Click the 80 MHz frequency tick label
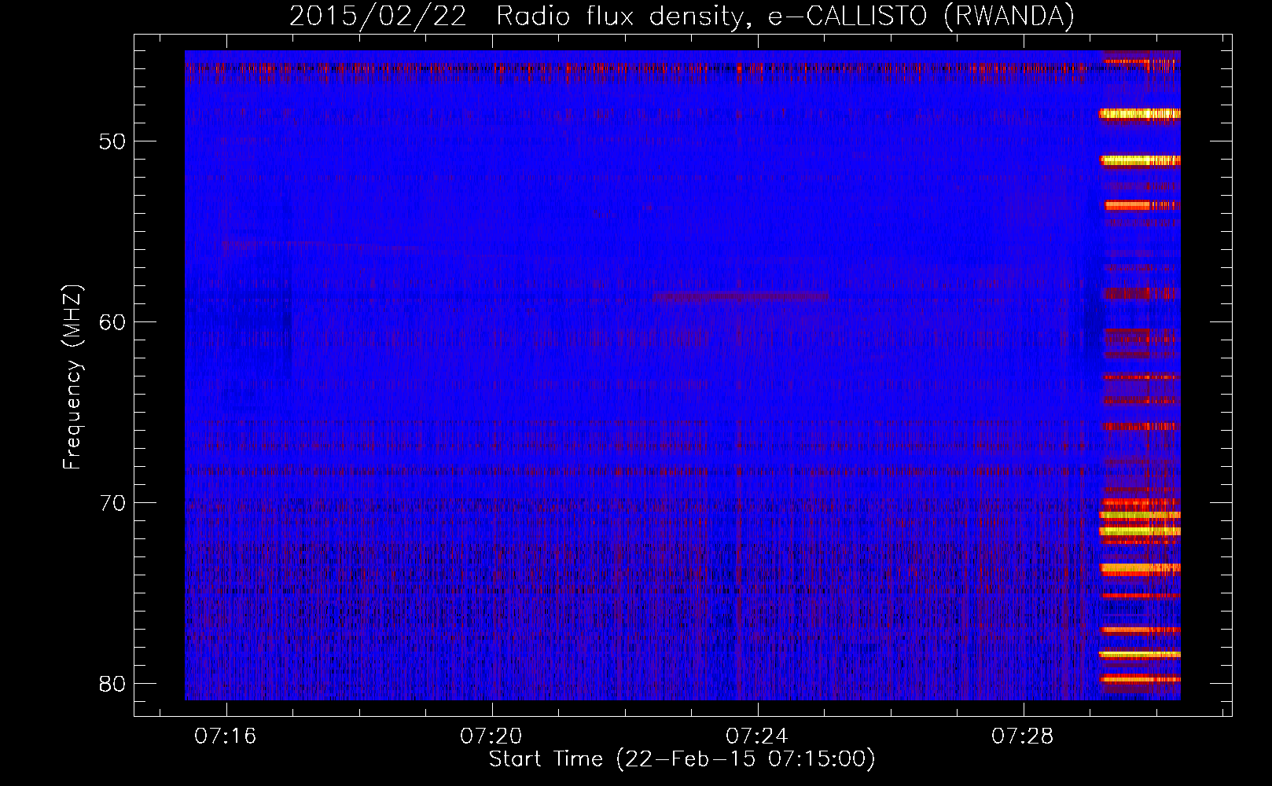 click(x=112, y=685)
